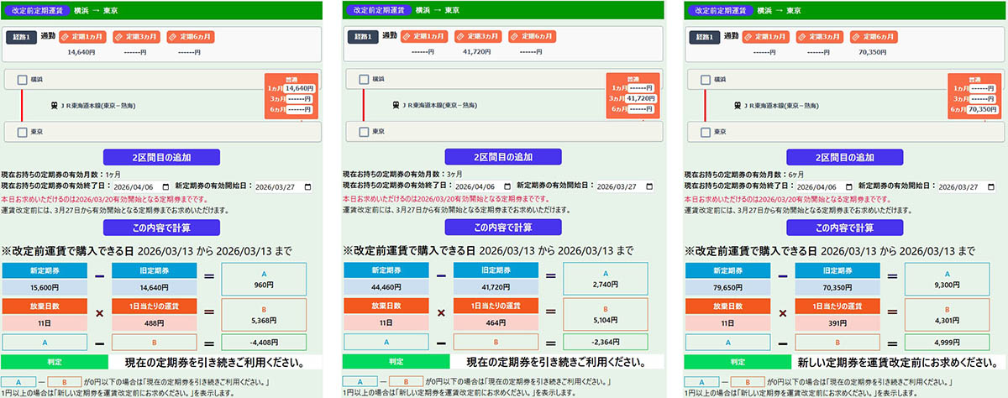1008x398 pixels.
Task: Click the 6ヵ月 70,350円 fare box
Action: click(983, 110)
